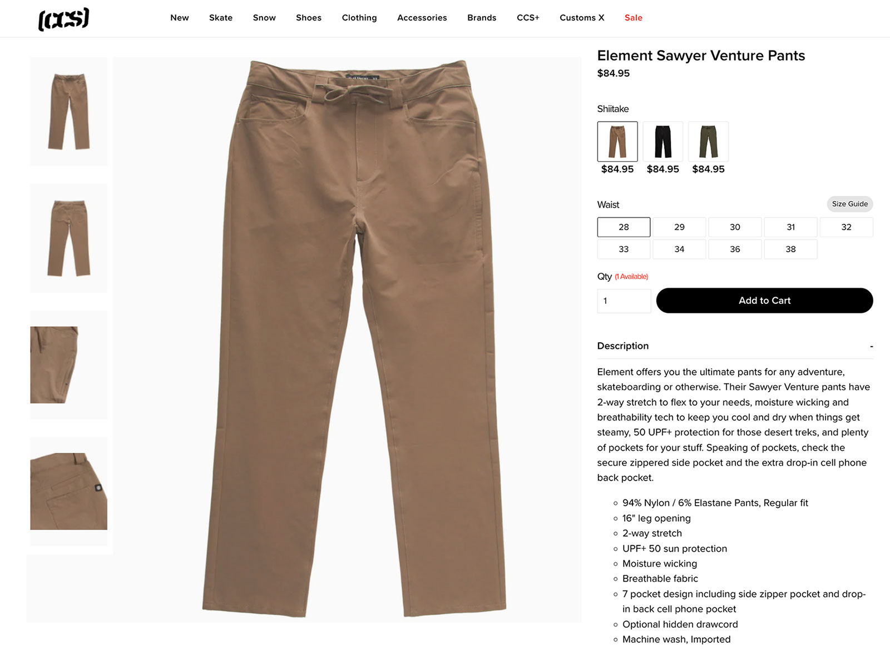
Task: Go to the Sale section
Action: pos(633,18)
